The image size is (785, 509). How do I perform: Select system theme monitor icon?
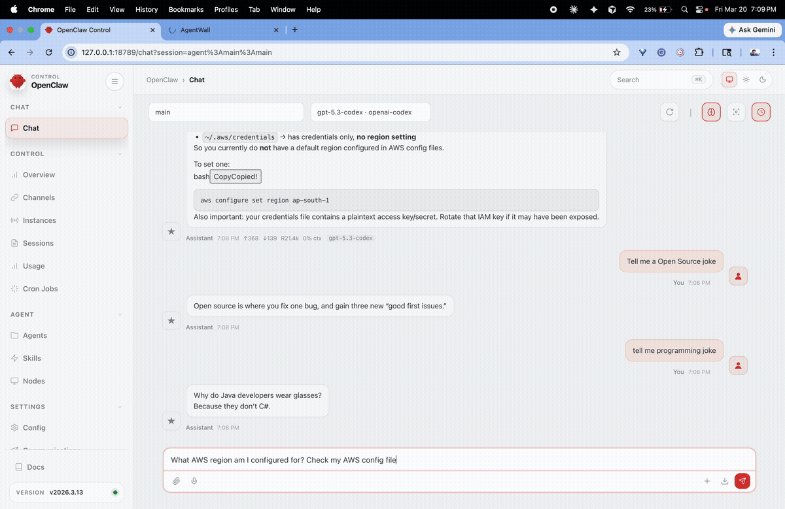click(729, 80)
